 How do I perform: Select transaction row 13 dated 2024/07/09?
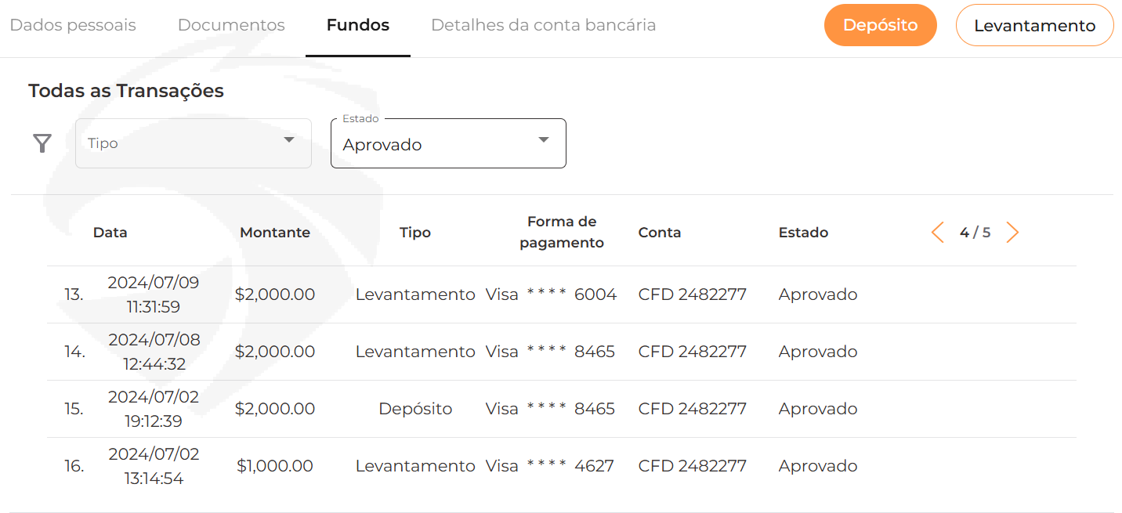561,294
